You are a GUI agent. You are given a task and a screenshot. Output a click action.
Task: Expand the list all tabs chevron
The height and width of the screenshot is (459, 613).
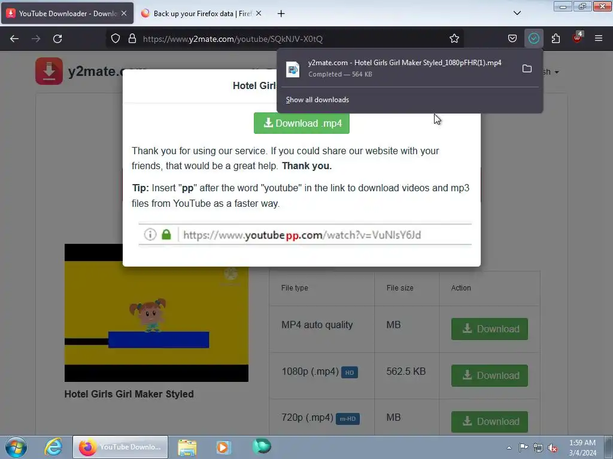click(517, 13)
